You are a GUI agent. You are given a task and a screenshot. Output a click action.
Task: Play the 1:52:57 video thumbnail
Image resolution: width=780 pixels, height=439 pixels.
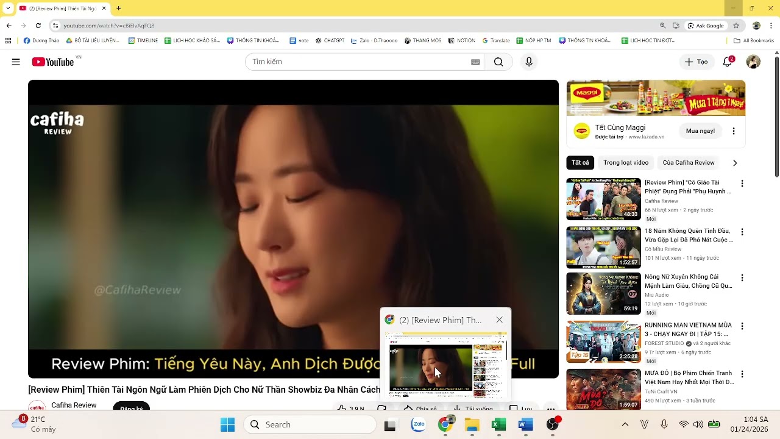[x=603, y=248]
